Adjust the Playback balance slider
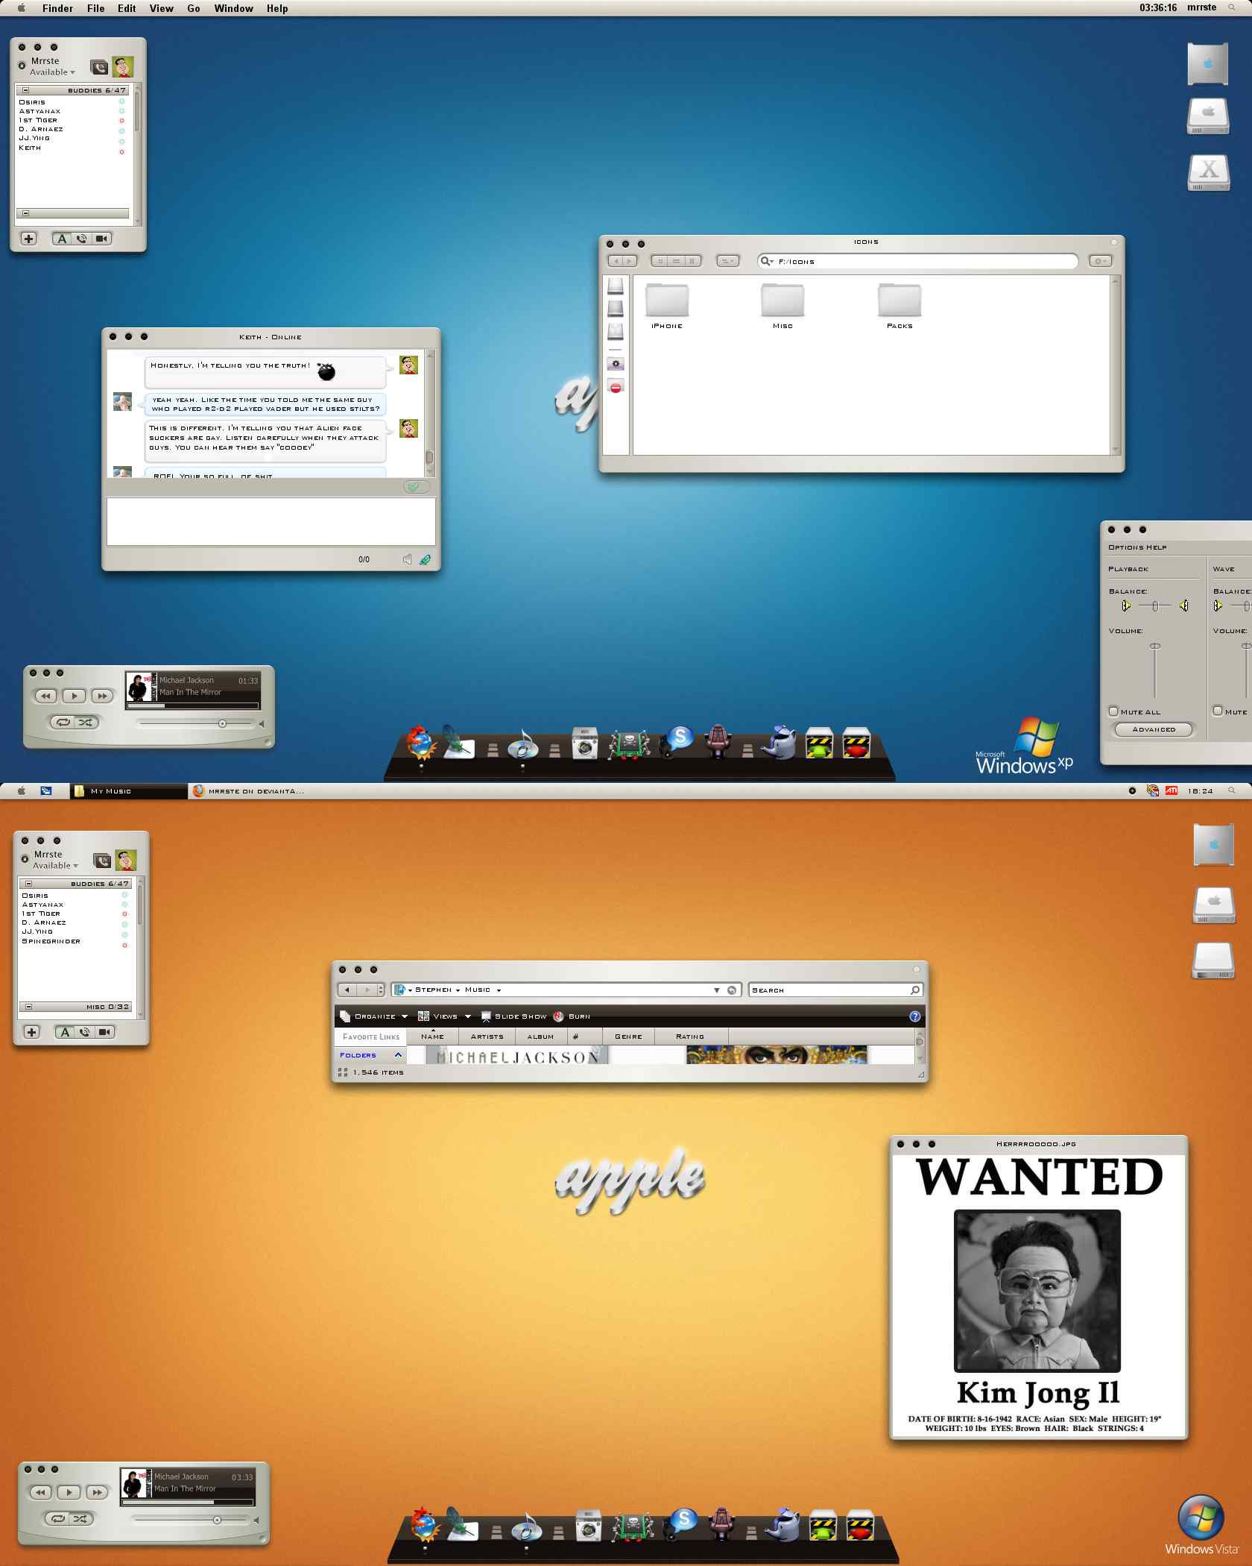The image size is (1252, 1566). point(1155,606)
